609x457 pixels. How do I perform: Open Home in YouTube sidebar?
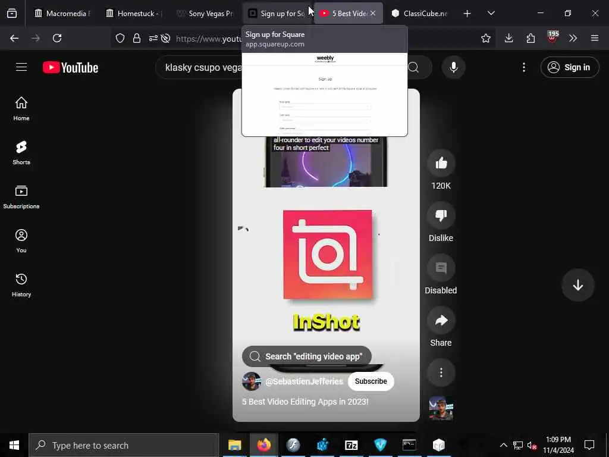[21, 109]
